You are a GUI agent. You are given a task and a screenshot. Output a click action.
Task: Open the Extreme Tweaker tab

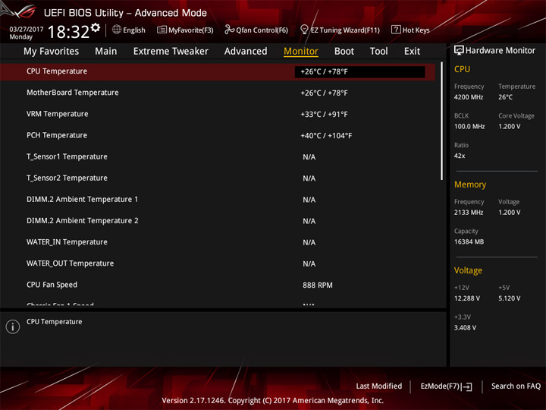pos(171,52)
